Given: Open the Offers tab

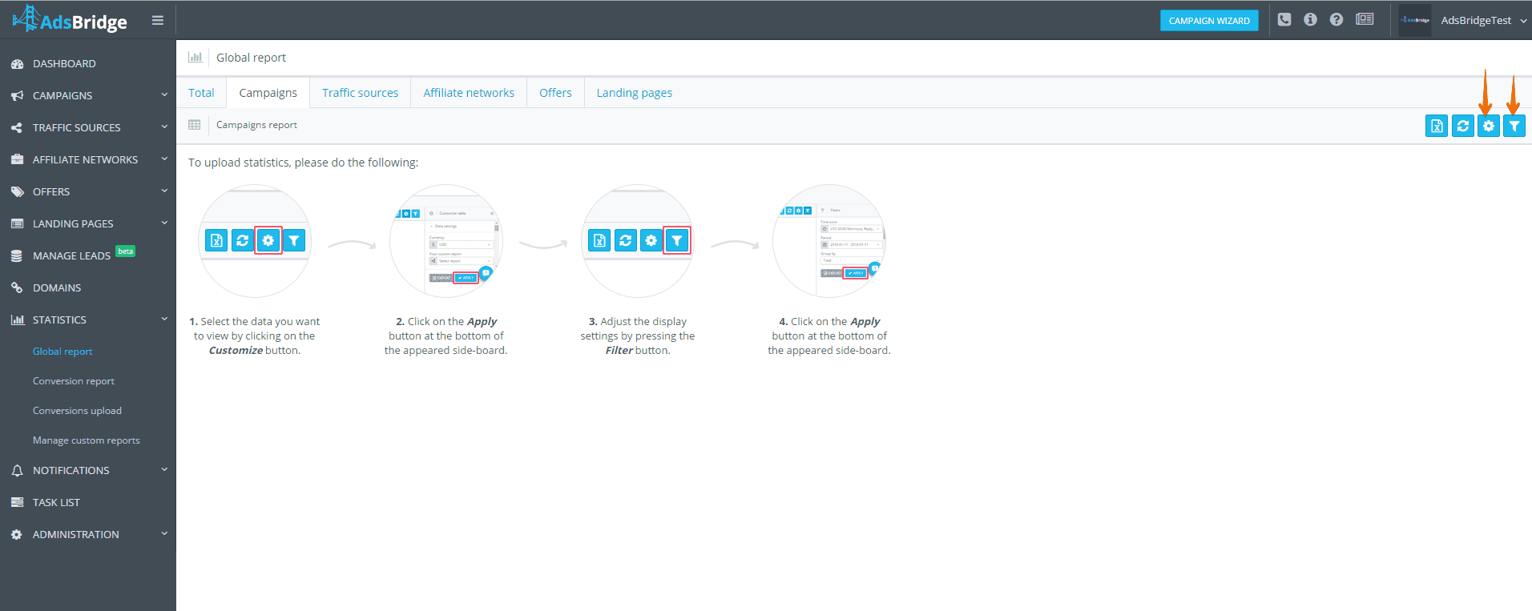Looking at the screenshot, I should coord(555,93).
